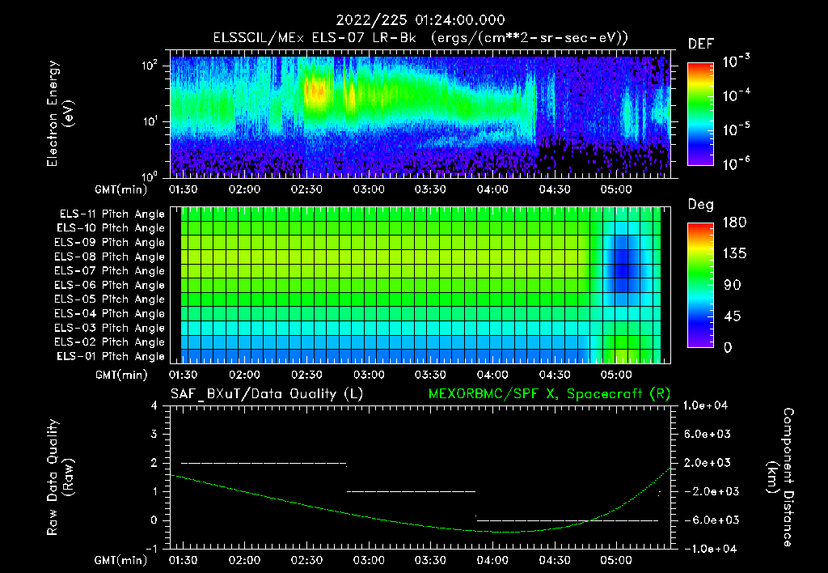Click the 180 degree scale value
Image resolution: width=828 pixels, height=573 pixels.
pos(734,223)
